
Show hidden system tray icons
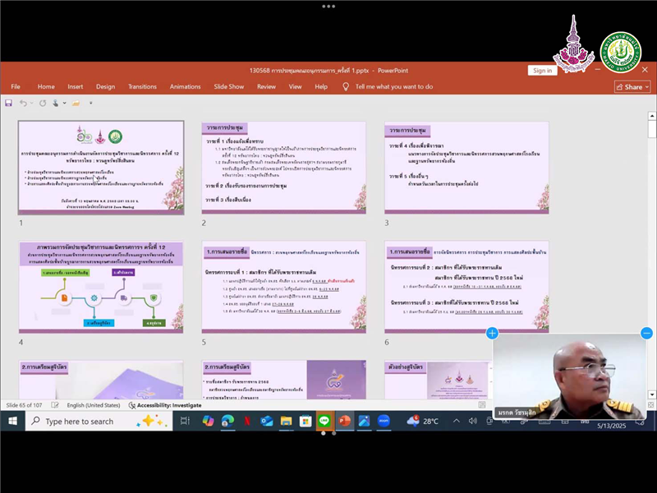(x=457, y=421)
